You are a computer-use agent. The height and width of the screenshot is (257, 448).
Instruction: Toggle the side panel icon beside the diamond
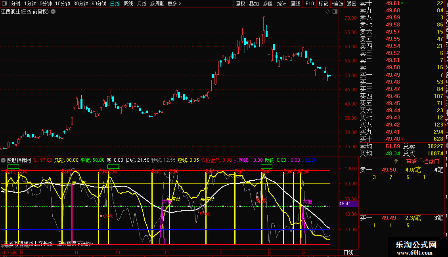click(335, 12)
